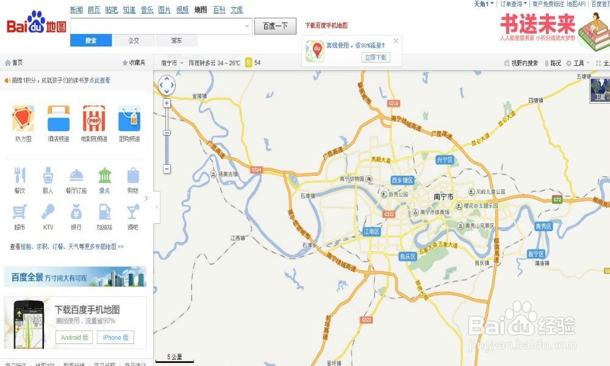Click the 立即下载 download button
The height and width of the screenshot is (366, 610).
point(376,57)
